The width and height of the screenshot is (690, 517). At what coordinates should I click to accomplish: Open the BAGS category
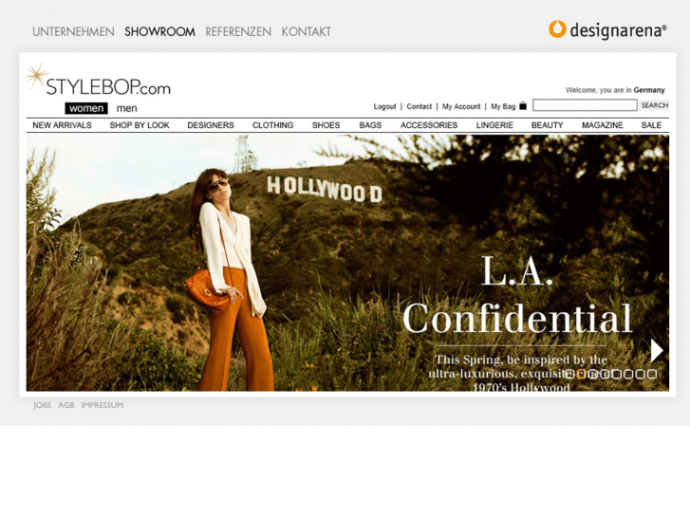[370, 125]
